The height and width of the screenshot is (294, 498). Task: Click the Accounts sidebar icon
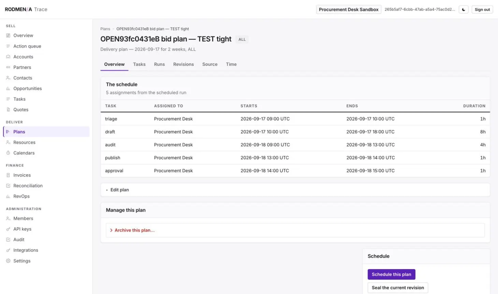pyautogui.click(x=8, y=57)
